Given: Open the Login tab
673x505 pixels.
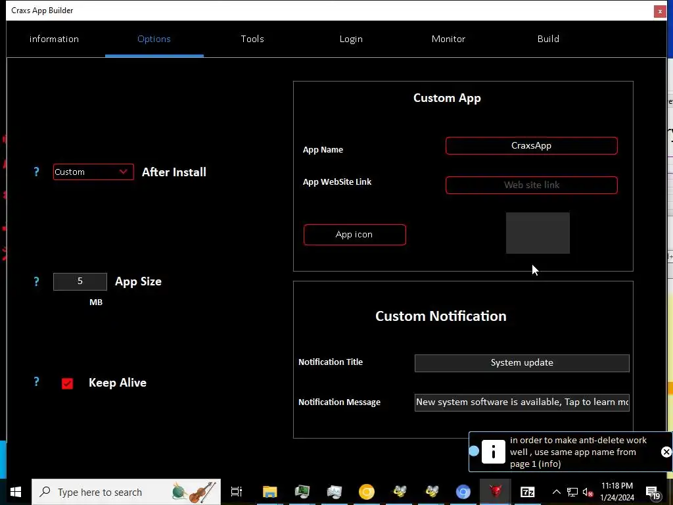Looking at the screenshot, I should 351,39.
